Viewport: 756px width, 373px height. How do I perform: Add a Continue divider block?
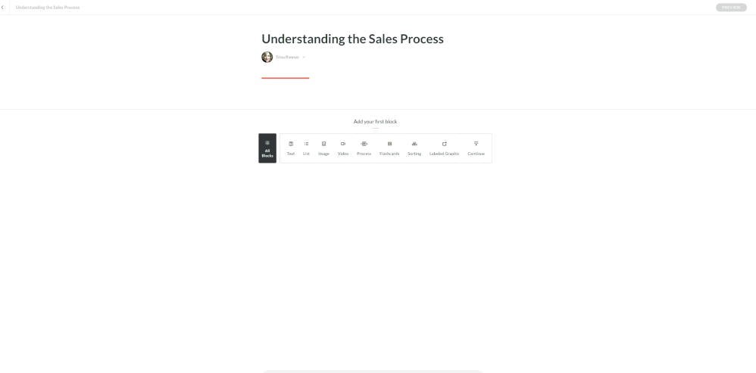coord(476,148)
